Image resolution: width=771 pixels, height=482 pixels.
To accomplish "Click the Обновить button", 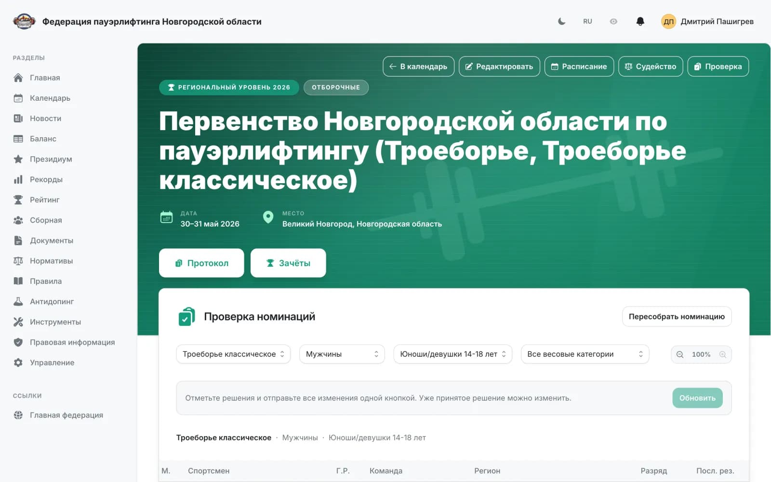I will point(697,398).
